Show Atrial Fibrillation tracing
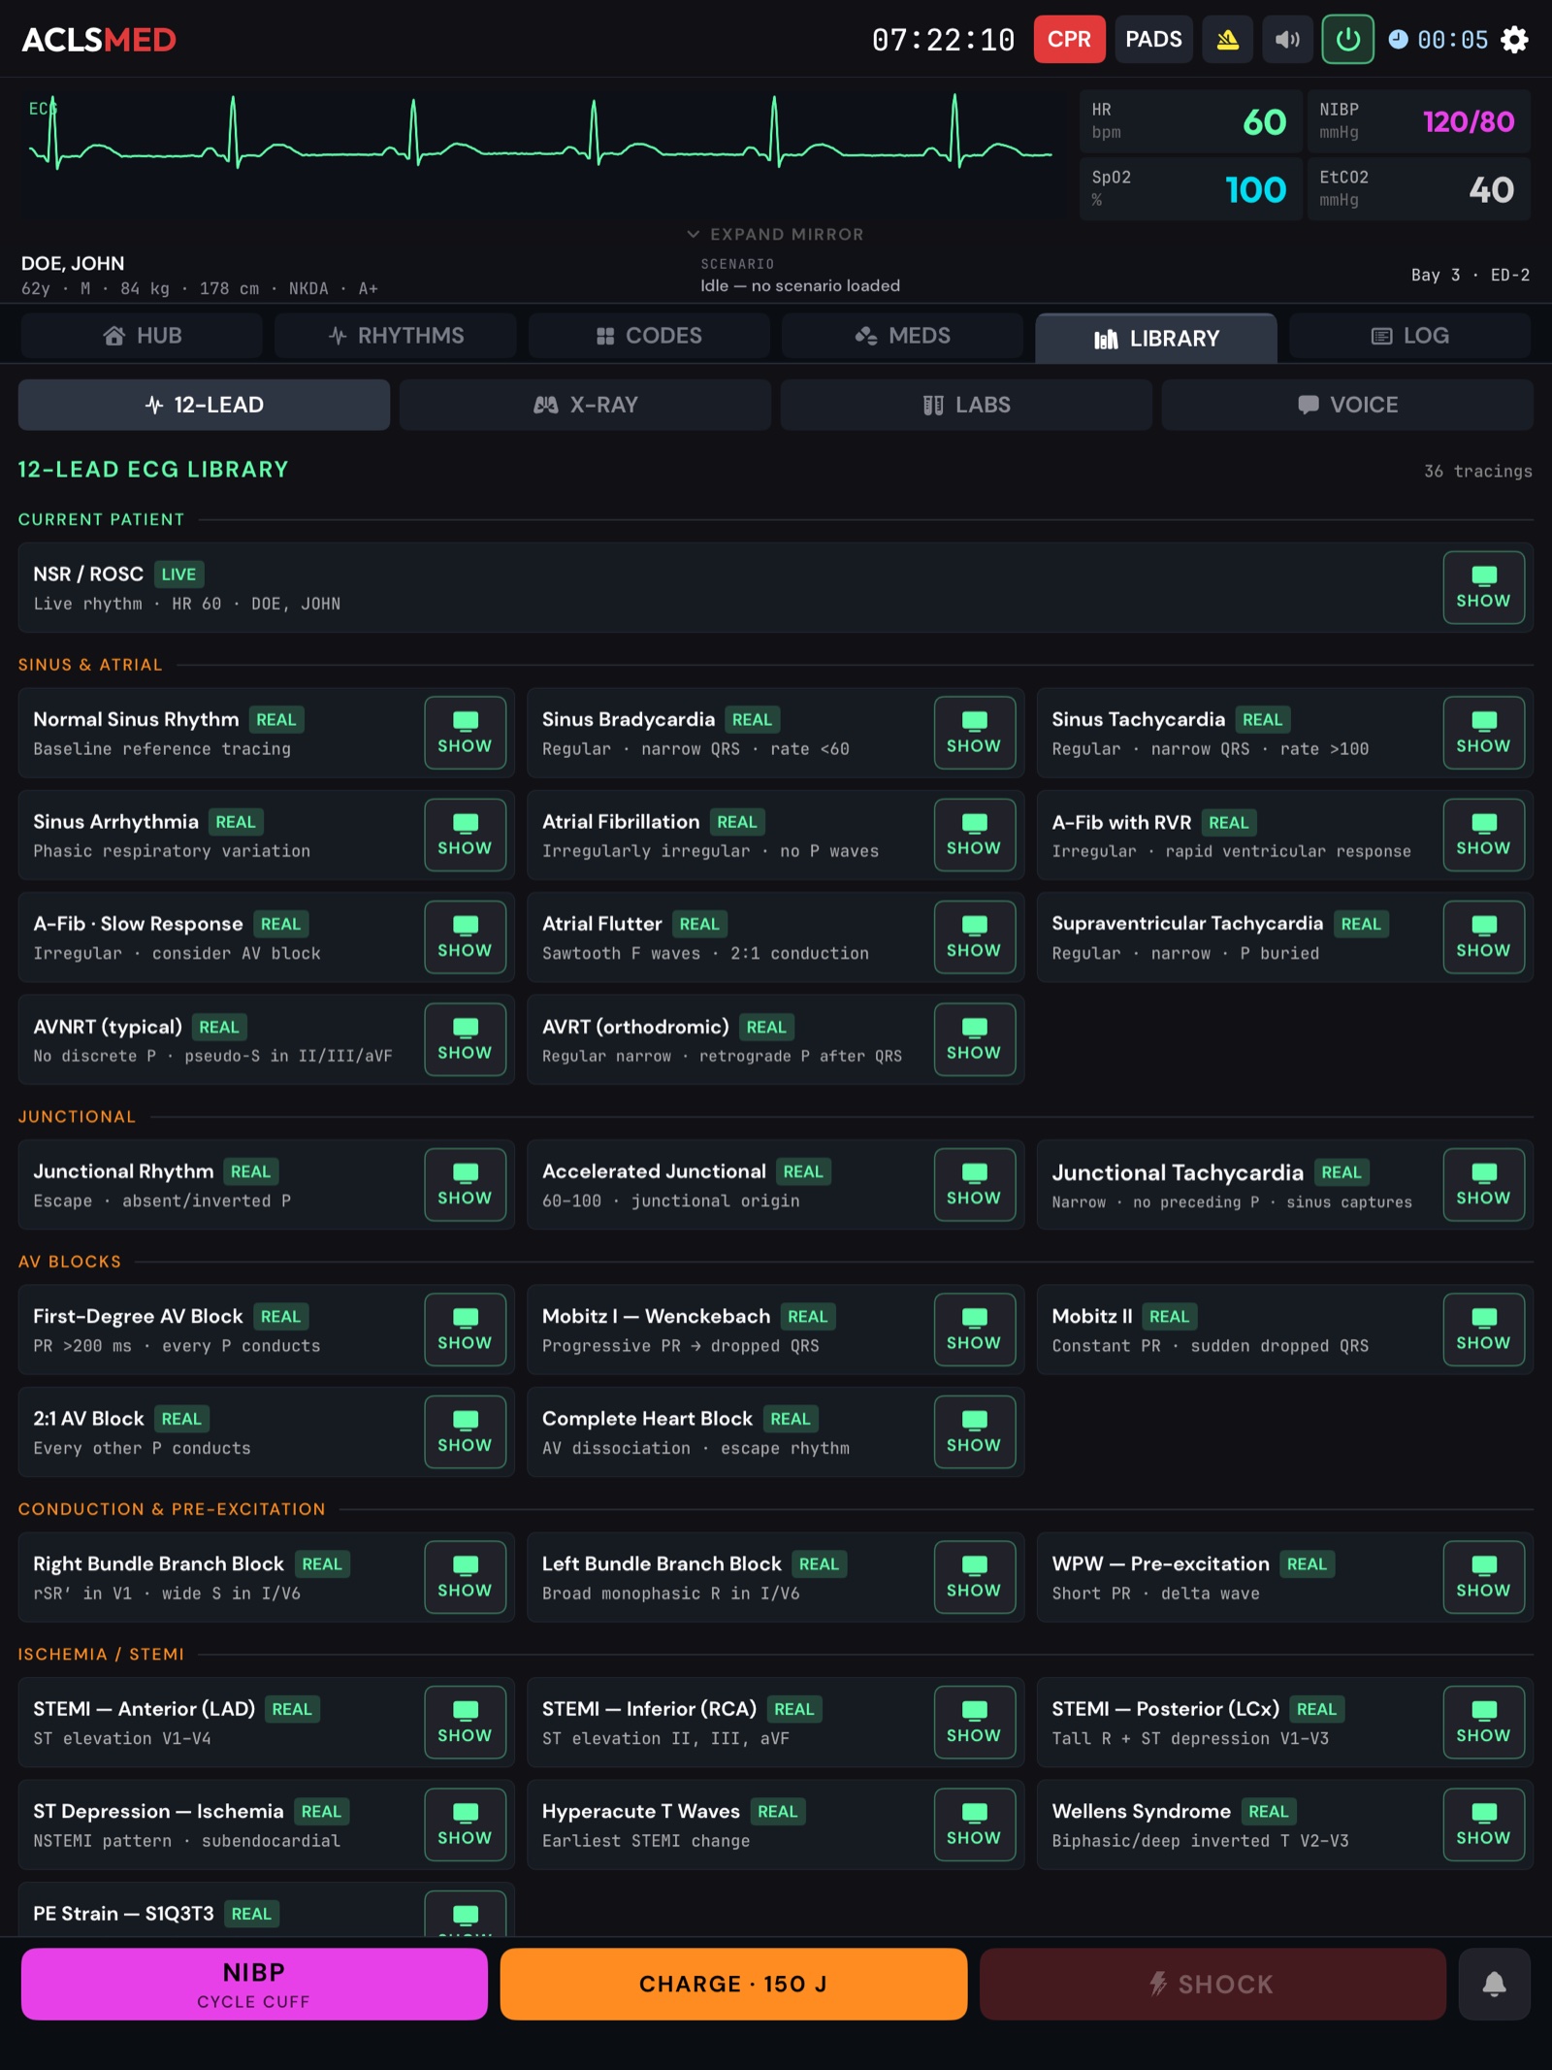Screen dimensions: 1552x2070 [974, 835]
